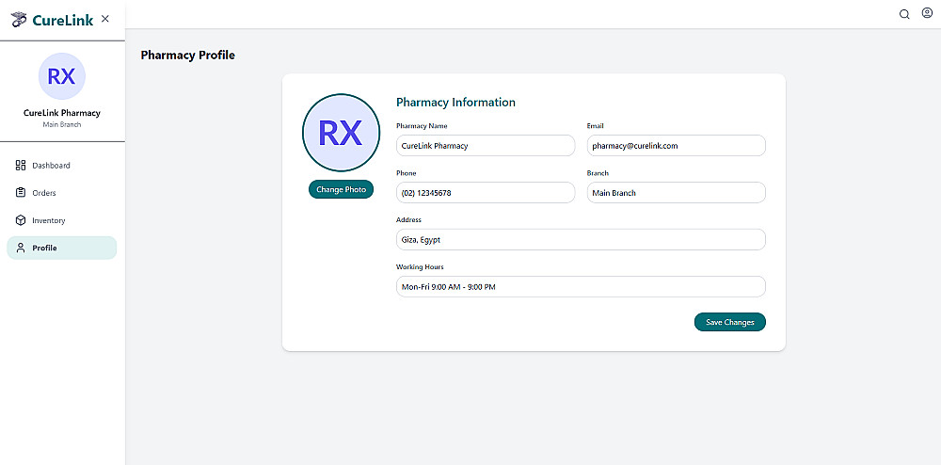
Task: Click the sidebar RX avatar
Action: click(61, 76)
